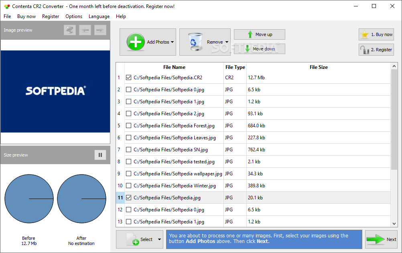Sort by File Name column header
The width and height of the screenshot is (402, 253).
174,67
